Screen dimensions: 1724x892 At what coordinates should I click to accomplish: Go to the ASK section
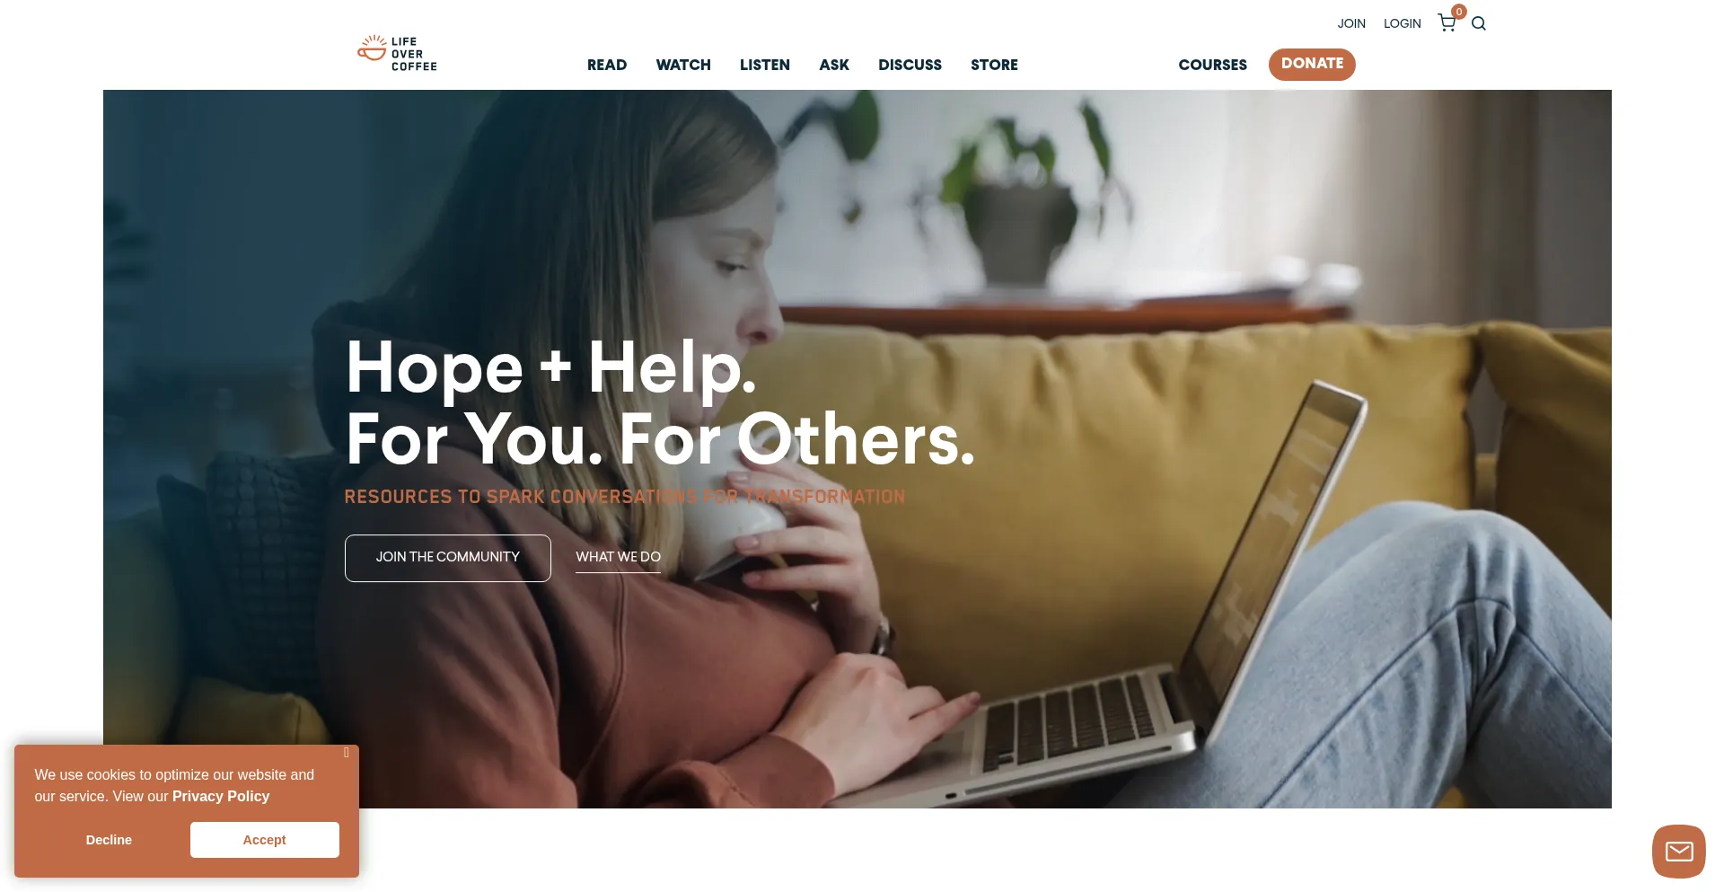[834, 65]
